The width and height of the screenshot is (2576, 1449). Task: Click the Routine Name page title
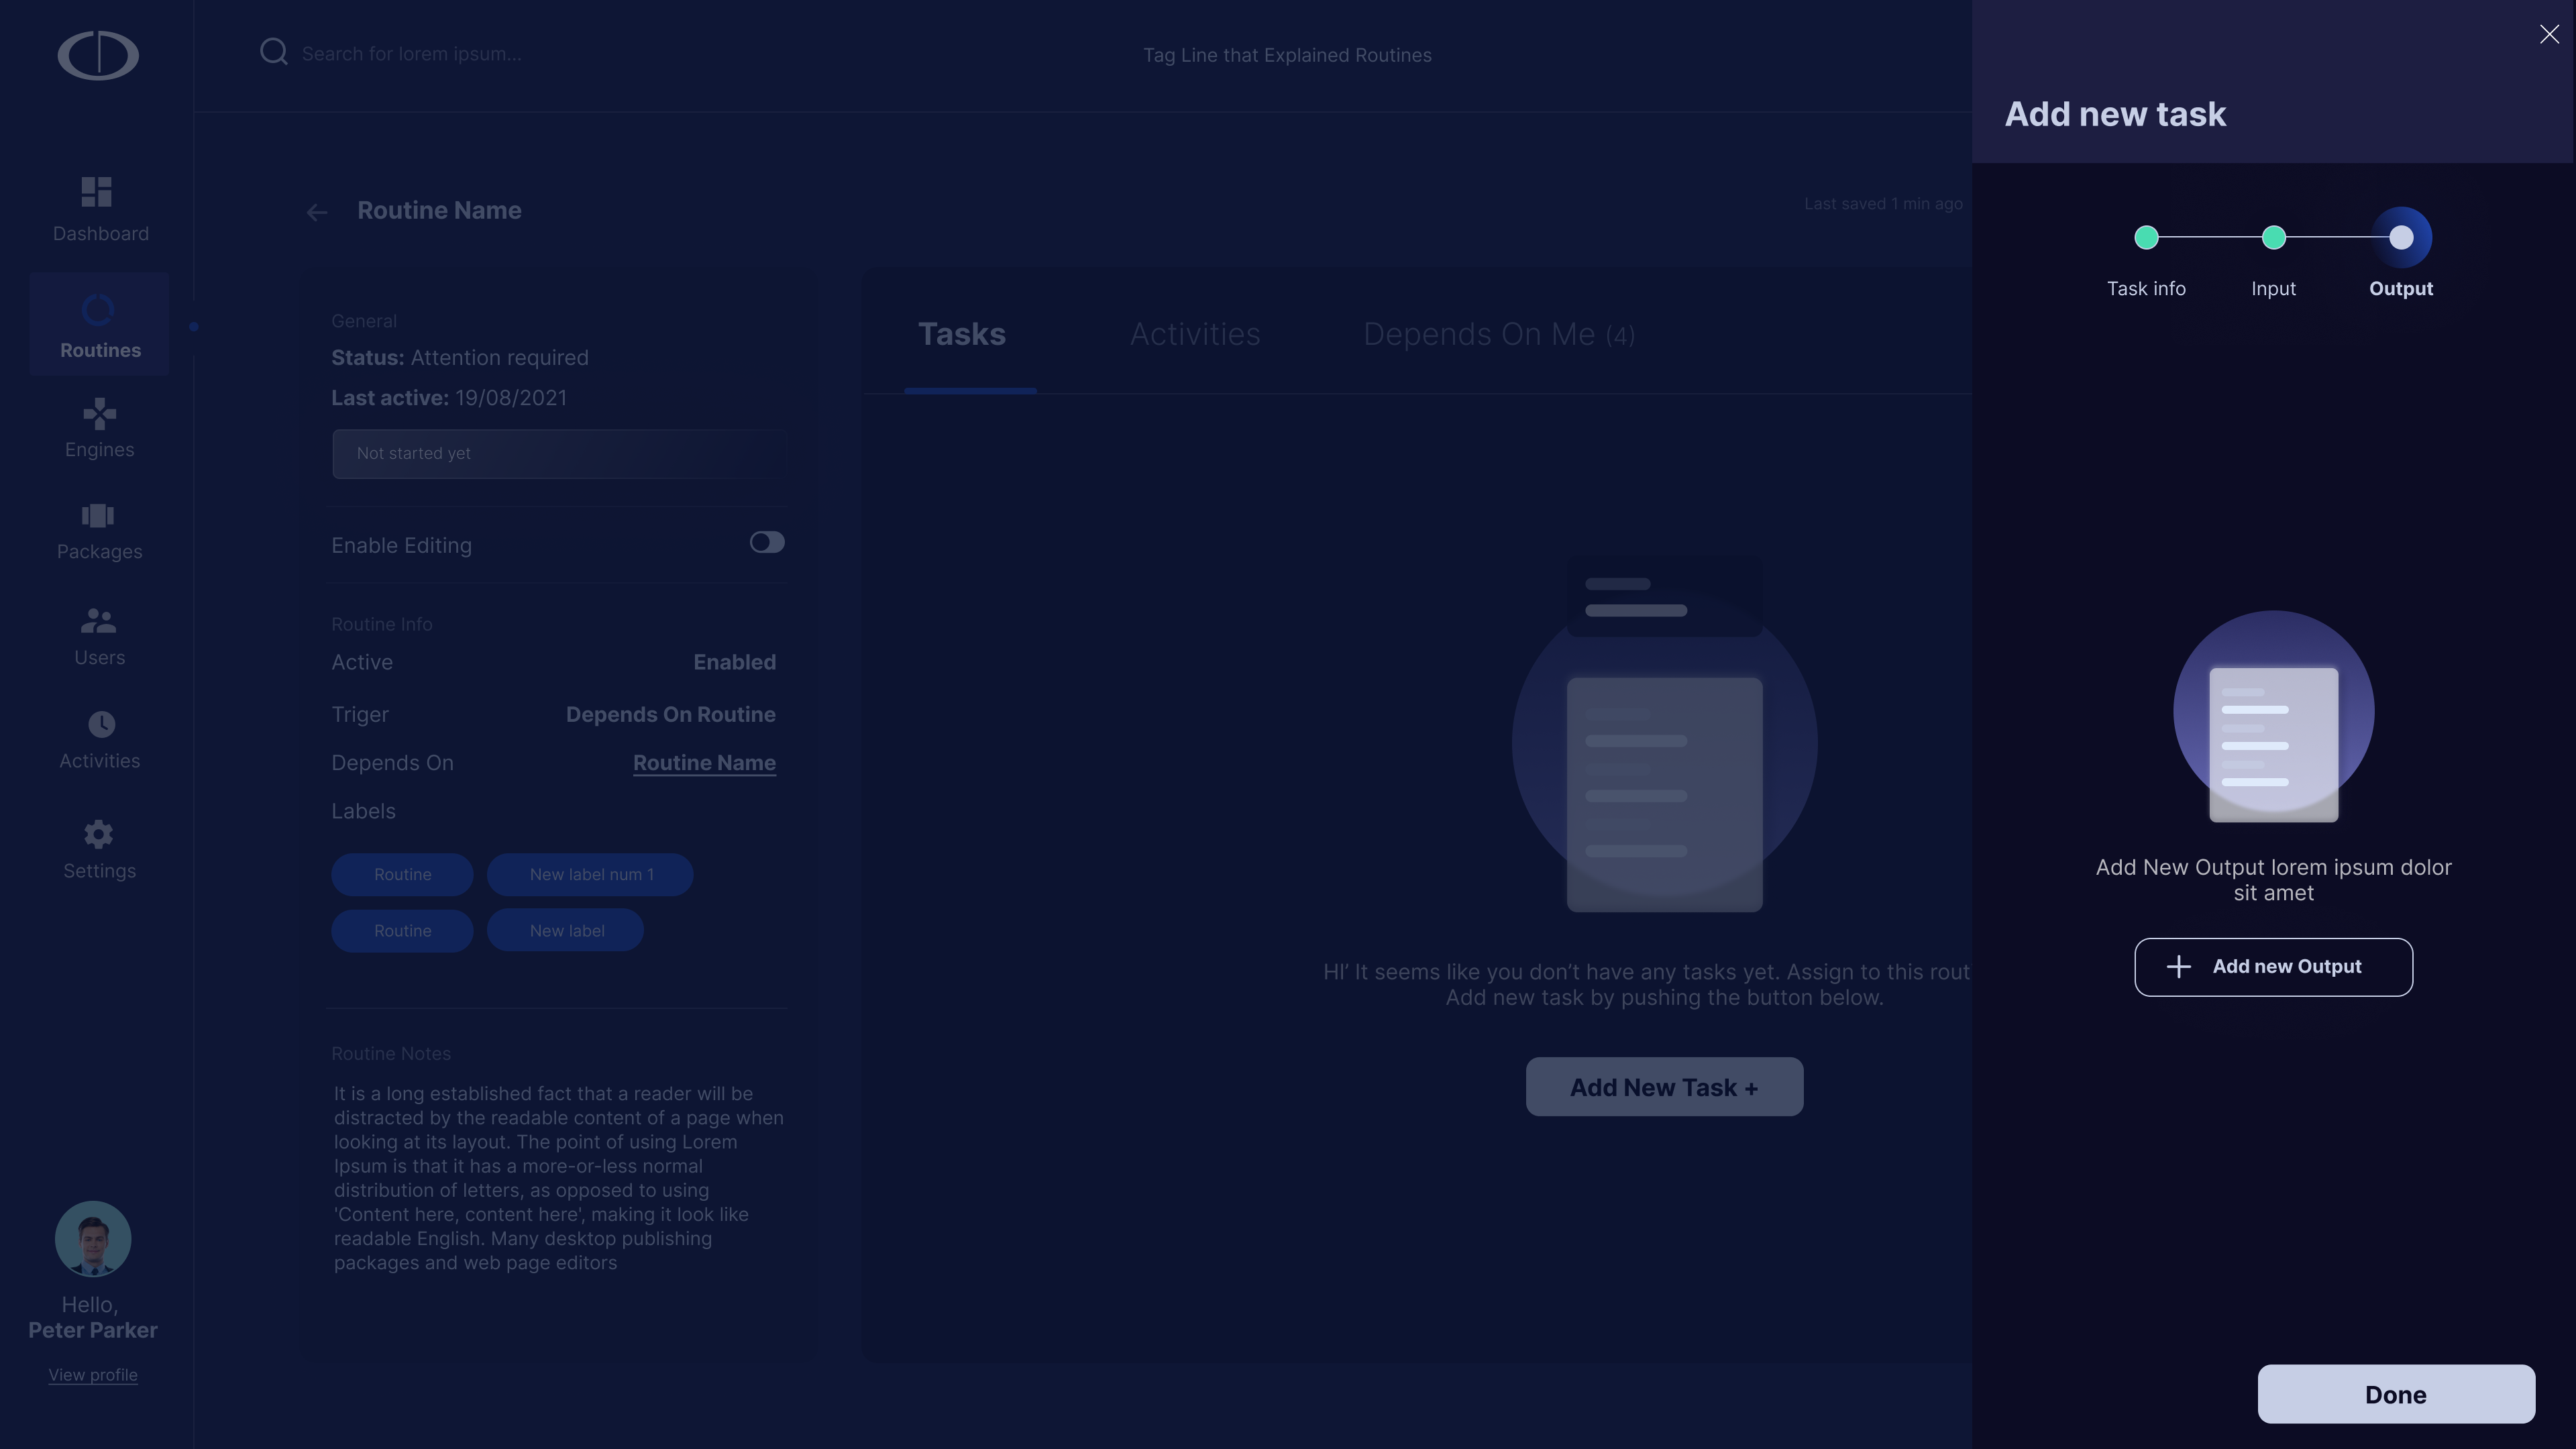(439, 211)
